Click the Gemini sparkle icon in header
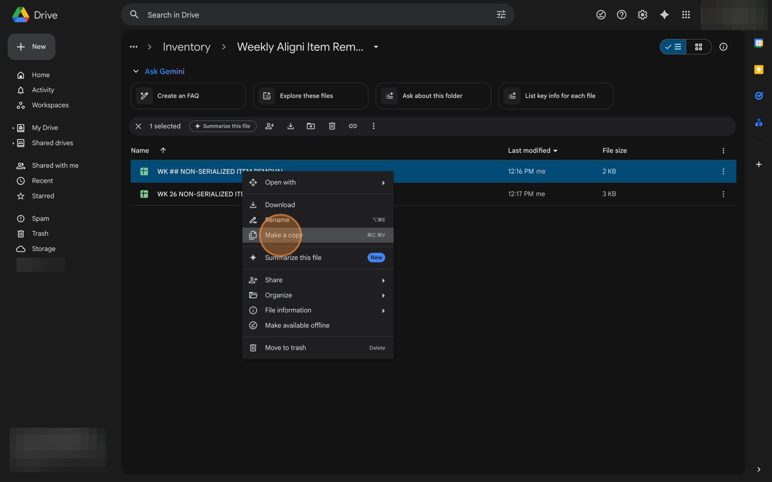Image resolution: width=772 pixels, height=482 pixels. pos(664,15)
